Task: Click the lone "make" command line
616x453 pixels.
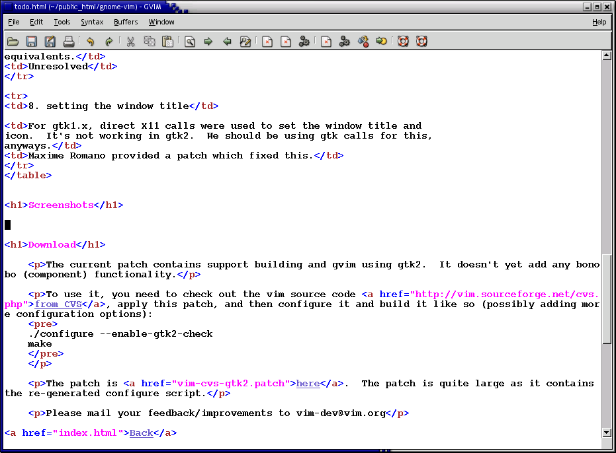Action: (40, 344)
